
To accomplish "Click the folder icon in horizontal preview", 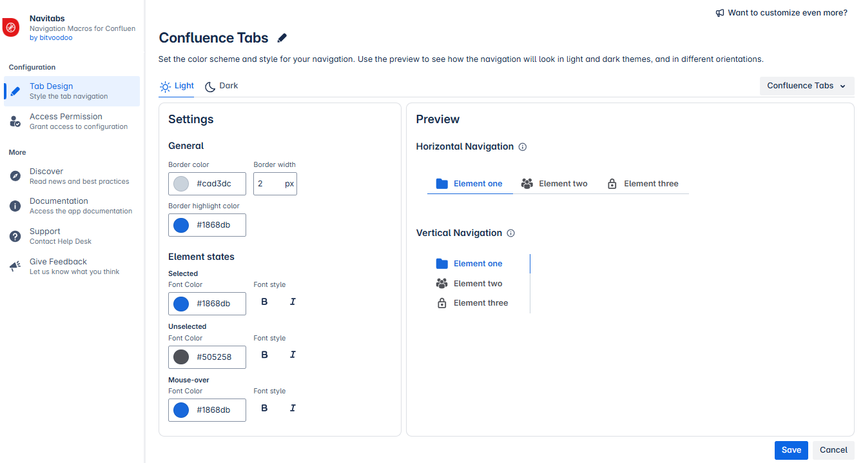I will pos(441,184).
